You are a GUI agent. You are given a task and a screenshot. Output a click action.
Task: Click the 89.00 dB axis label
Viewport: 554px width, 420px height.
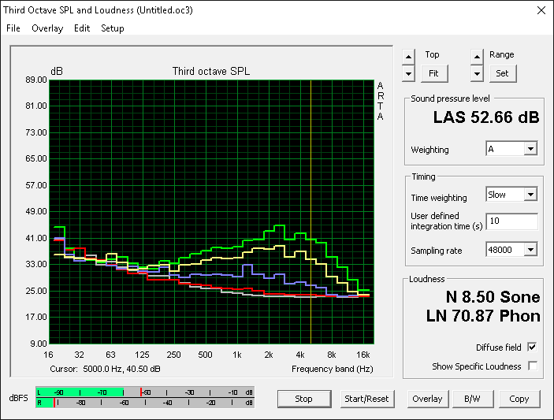click(36, 80)
